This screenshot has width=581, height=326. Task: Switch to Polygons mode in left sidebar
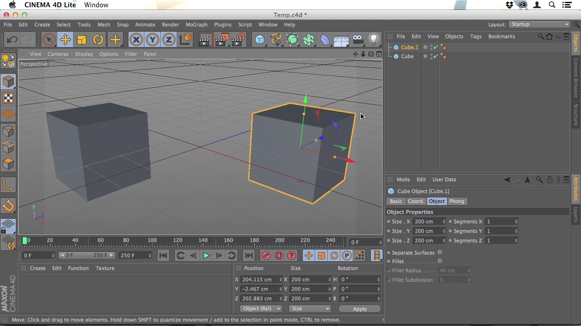point(8,164)
